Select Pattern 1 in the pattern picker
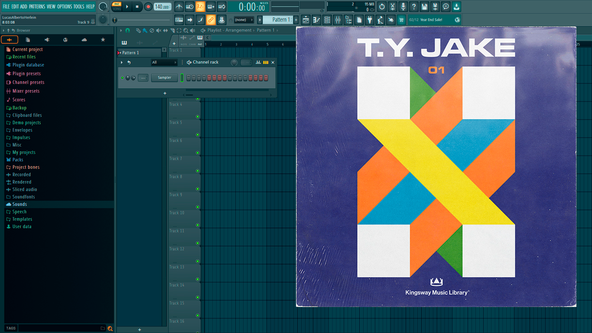 (139, 53)
